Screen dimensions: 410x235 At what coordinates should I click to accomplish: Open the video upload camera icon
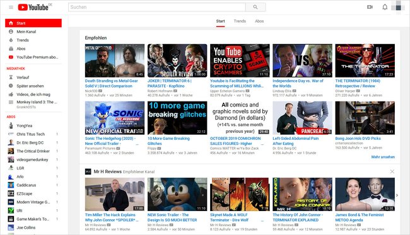pyautogui.click(x=370, y=7)
